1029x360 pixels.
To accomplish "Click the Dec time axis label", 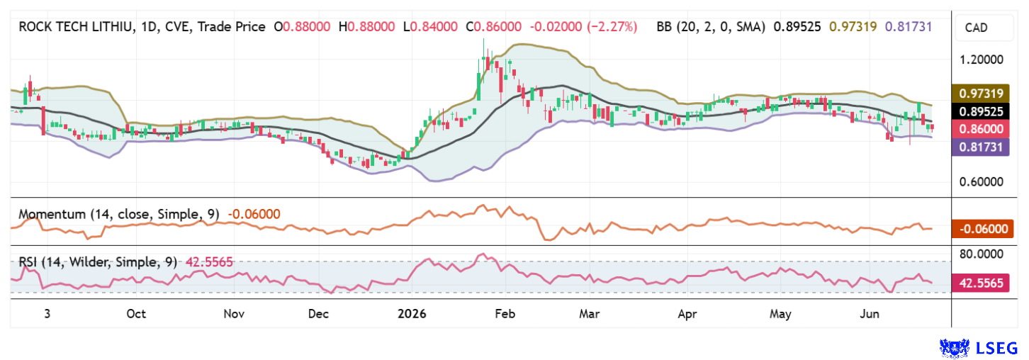I will (x=317, y=313).
